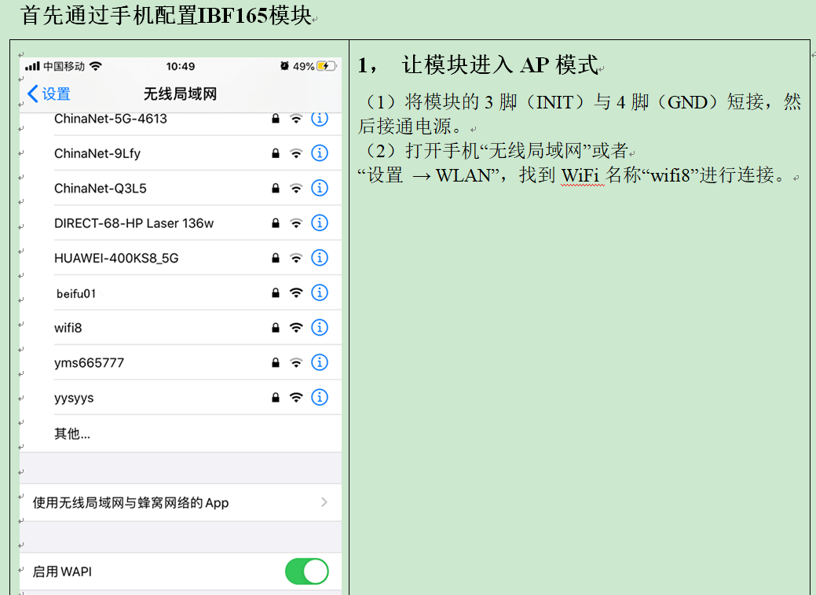816x595 pixels.
Task: Click the text 后接通电源
Action: pos(409,126)
